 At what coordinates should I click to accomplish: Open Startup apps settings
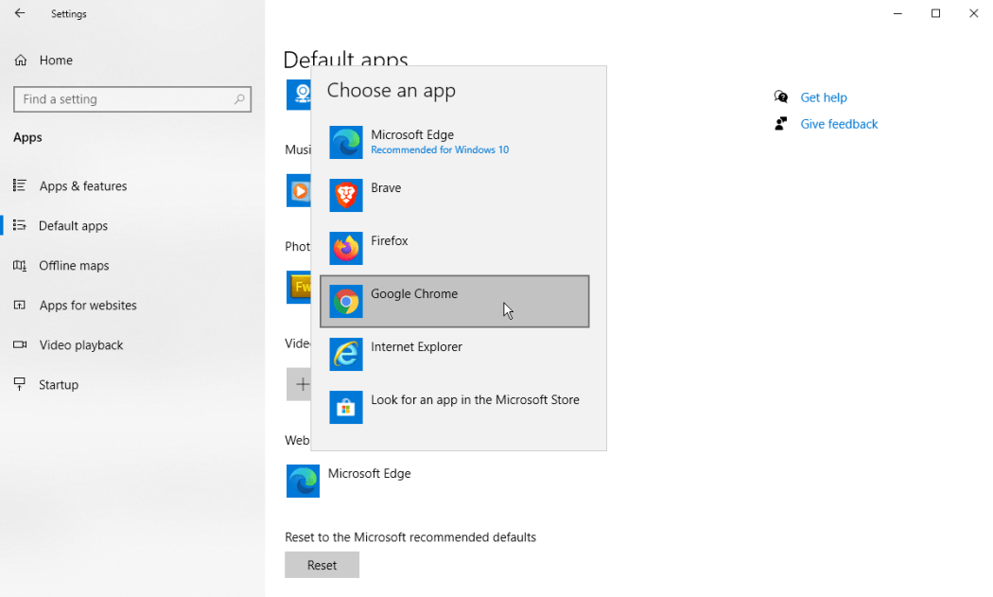pyautogui.click(x=59, y=385)
